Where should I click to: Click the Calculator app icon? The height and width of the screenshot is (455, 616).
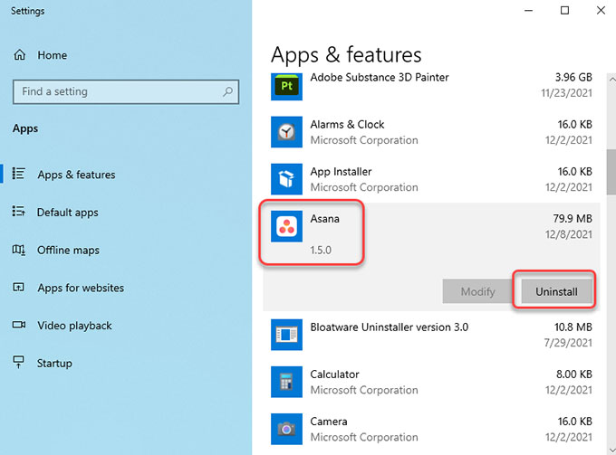[x=286, y=382]
